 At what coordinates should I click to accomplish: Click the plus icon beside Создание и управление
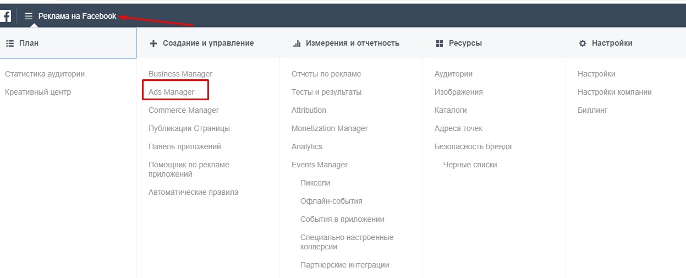(x=153, y=43)
